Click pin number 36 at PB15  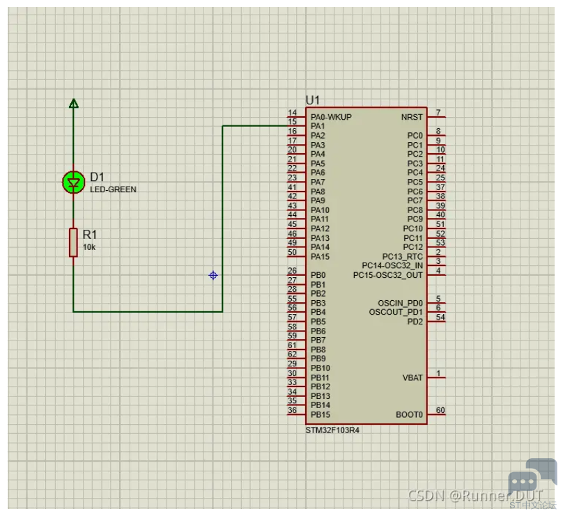click(x=292, y=410)
